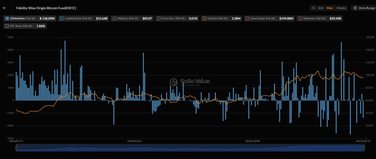Click the 160,000 right axis label
376x159 pixels.
click(370, 38)
